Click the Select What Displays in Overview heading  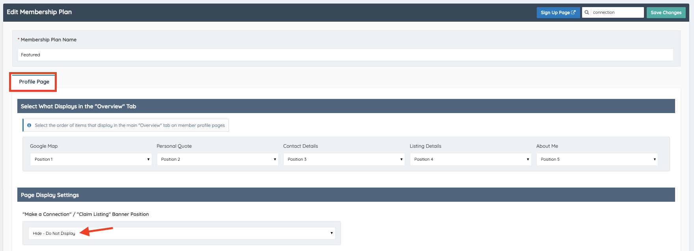coord(78,106)
